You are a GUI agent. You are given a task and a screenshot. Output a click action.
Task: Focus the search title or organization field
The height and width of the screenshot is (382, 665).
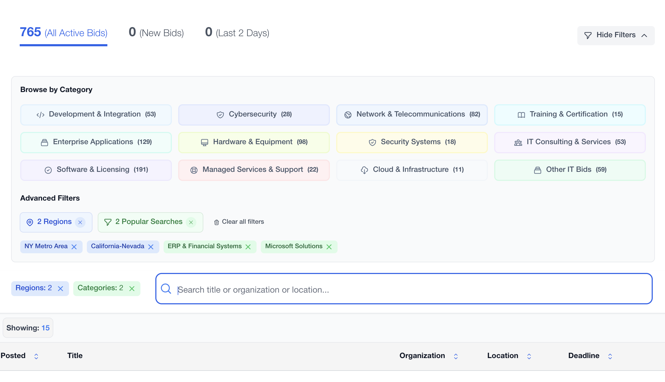[404, 289]
